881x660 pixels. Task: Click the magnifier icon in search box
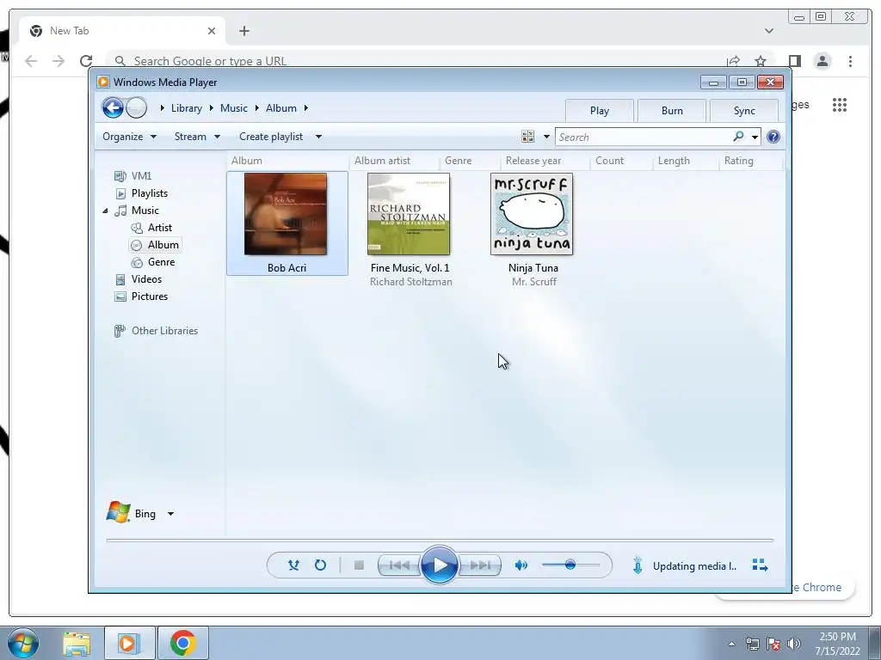coord(738,137)
